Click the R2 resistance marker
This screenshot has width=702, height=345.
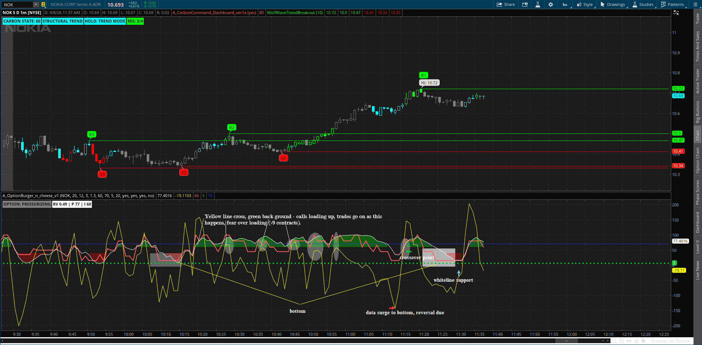coord(232,127)
